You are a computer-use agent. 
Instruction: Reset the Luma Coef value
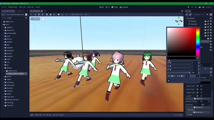(198, 86)
